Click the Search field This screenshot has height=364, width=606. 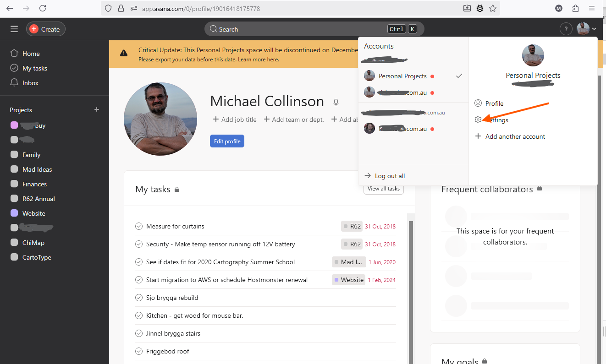point(314,29)
